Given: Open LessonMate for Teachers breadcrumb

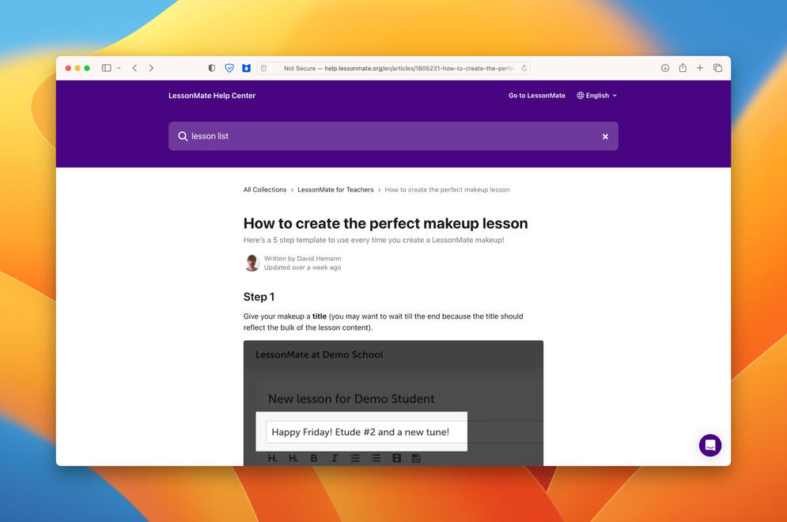Looking at the screenshot, I should 335,190.
